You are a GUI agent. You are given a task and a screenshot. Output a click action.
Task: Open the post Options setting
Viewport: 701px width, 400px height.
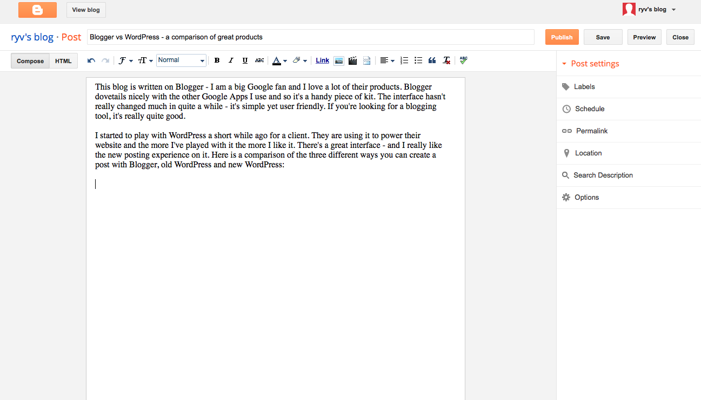(x=629, y=197)
